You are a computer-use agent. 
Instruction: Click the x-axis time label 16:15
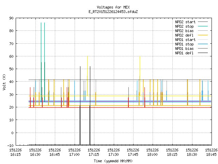coord(15,154)
